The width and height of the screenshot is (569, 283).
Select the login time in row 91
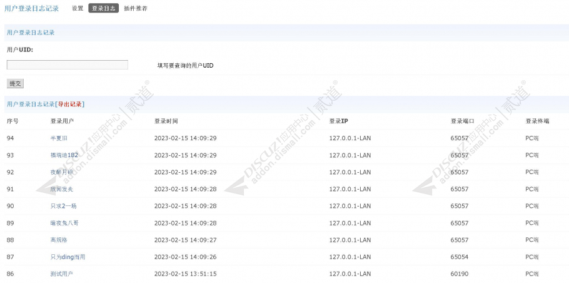click(186, 189)
